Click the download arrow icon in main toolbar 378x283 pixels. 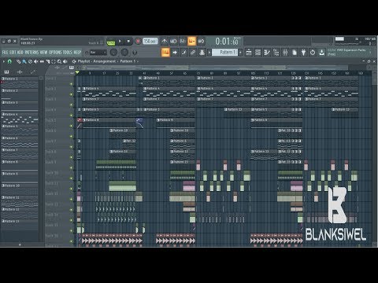[x=322, y=53]
